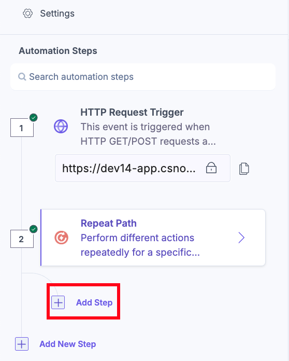This screenshot has height=361, width=289.
Task: Click the Repeat Path loop icon
Action: pos(61,238)
